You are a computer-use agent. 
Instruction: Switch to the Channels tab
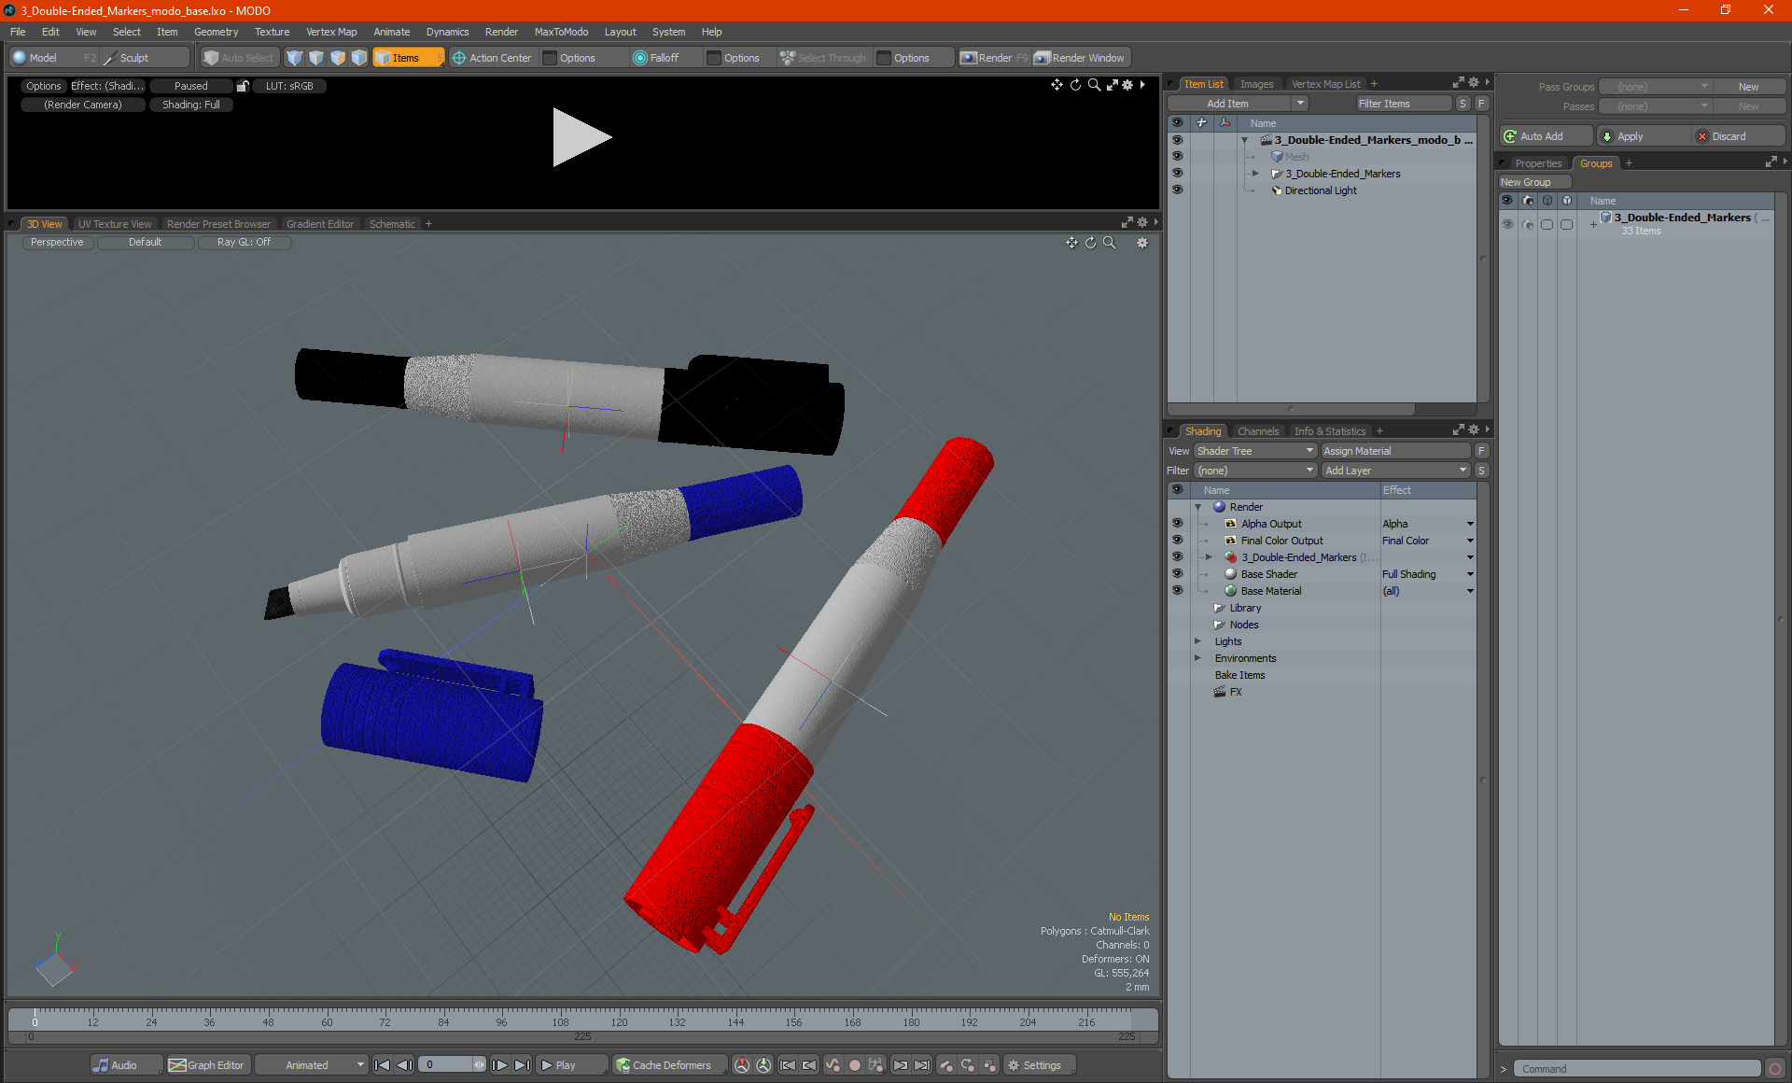pos(1257,431)
